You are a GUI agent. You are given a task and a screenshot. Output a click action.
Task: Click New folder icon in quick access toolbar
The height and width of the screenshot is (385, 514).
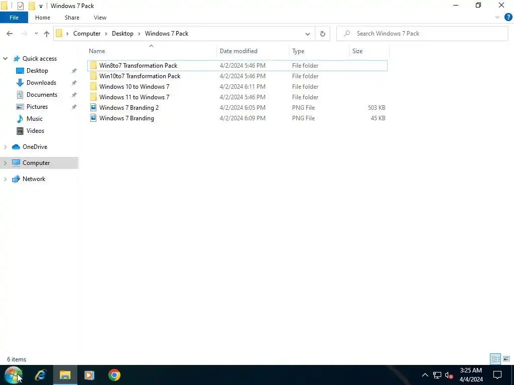click(x=32, y=6)
